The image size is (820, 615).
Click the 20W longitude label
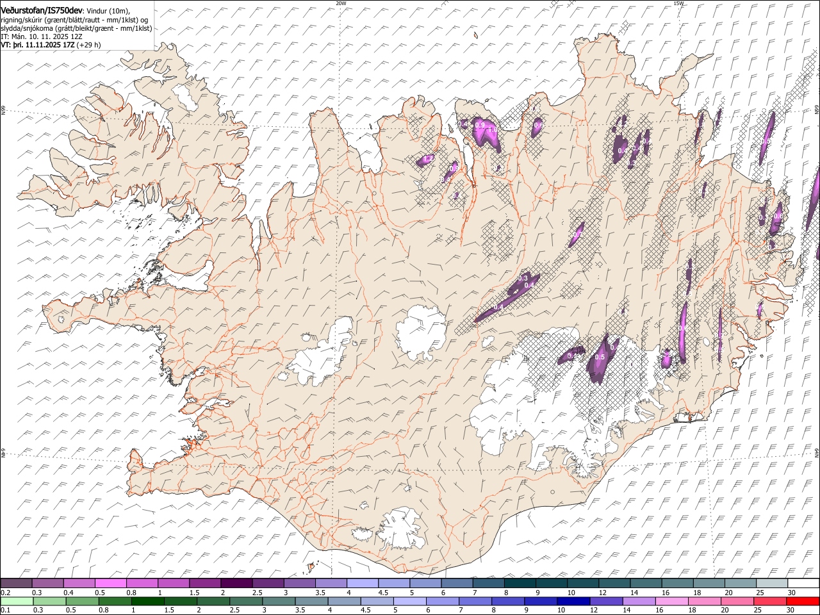click(x=341, y=3)
